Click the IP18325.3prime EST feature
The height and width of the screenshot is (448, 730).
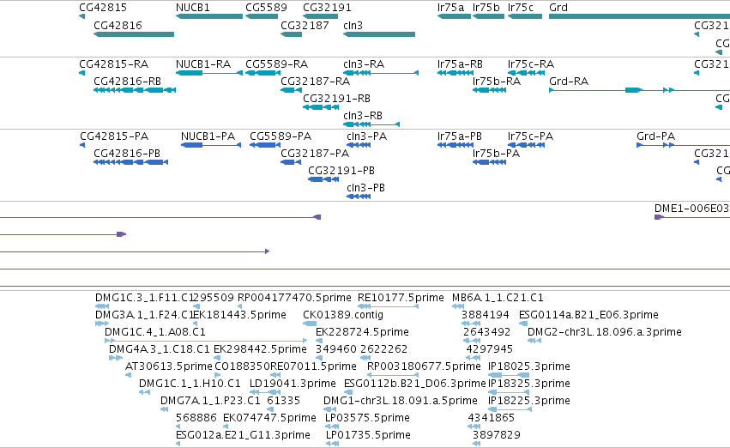(x=509, y=392)
